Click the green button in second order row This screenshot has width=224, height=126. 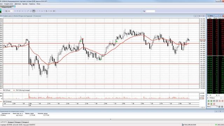211,104
